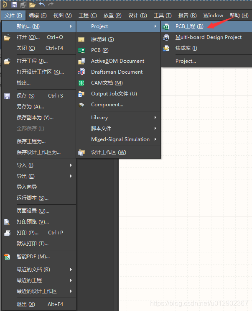This screenshot has width=252, height=311.
Task: Click the Draftsman Document icon
Action: 81,72
